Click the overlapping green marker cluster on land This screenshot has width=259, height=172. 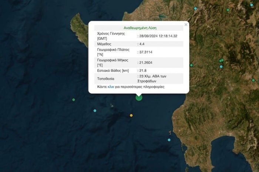(221, 60)
